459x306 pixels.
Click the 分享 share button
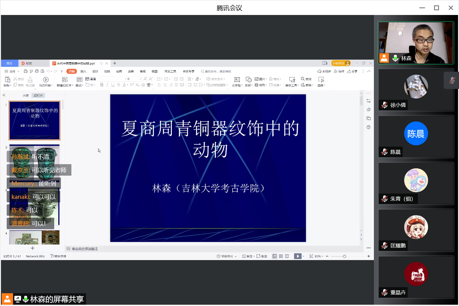point(353,71)
